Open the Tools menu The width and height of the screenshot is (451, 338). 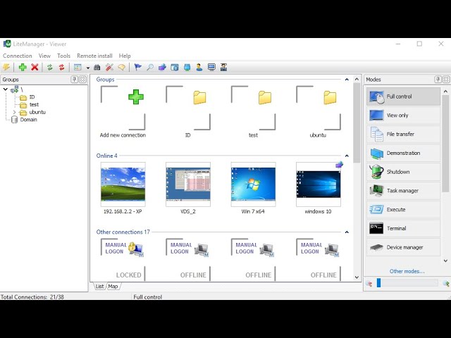(x=63, y=56)
